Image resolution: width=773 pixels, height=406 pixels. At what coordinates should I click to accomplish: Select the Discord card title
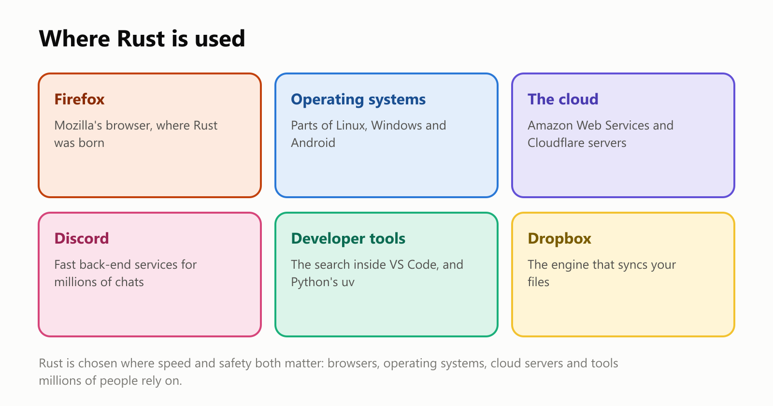point(82,238)
